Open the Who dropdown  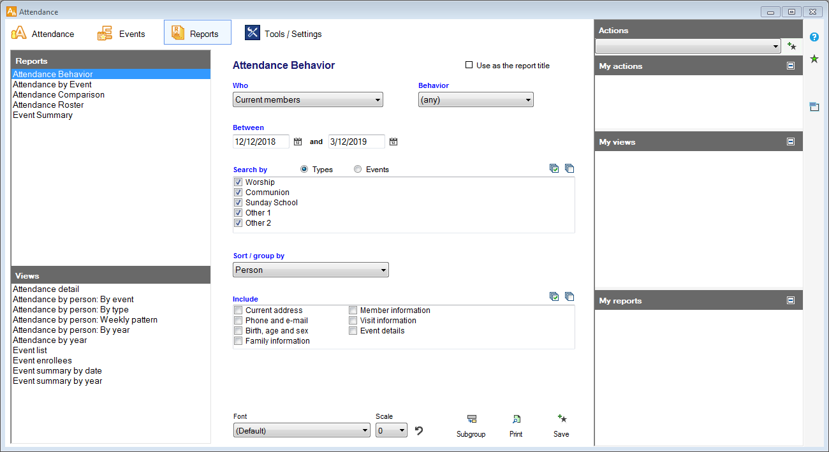(307, 99)
